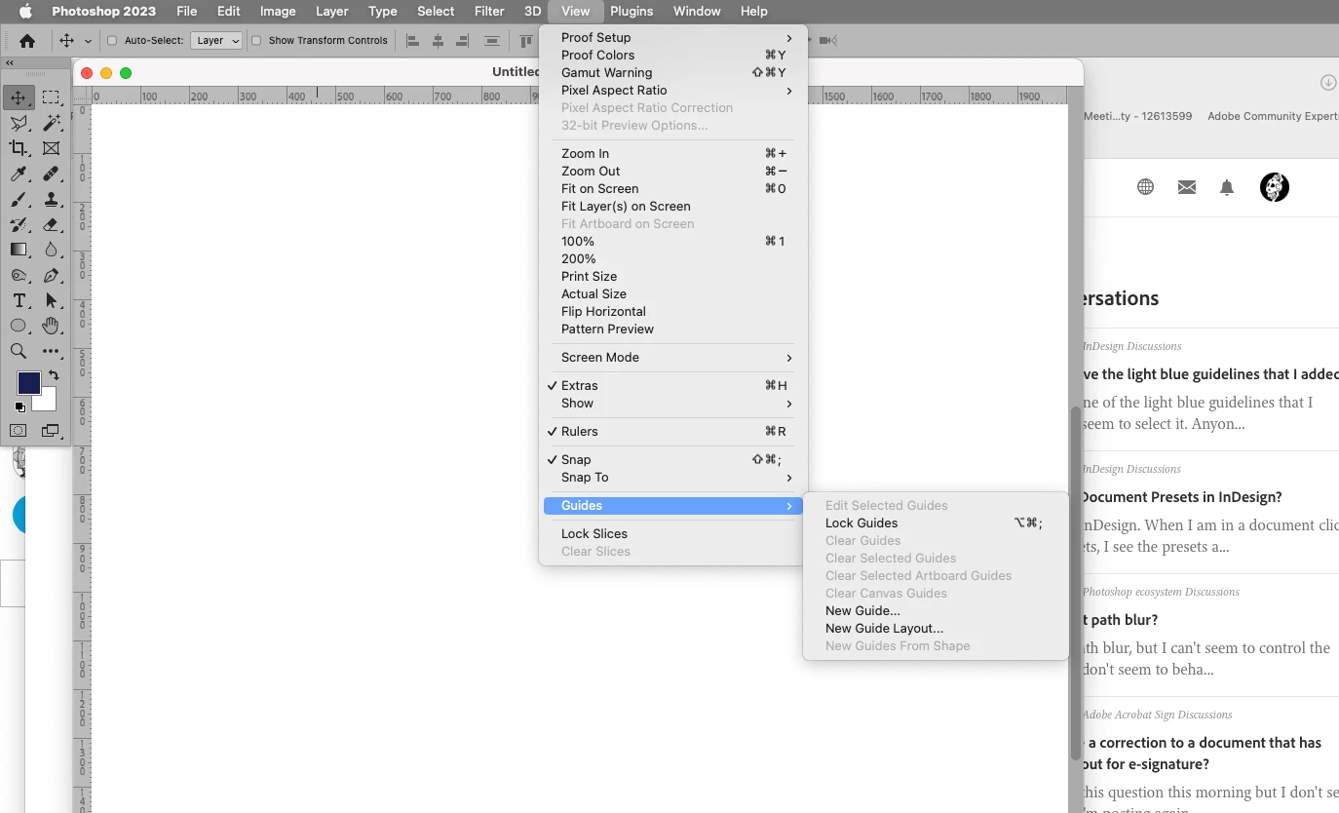Select the Path Selection arrow tool
The height and width of the screenshot is (813, 1339).
[52, 300]
